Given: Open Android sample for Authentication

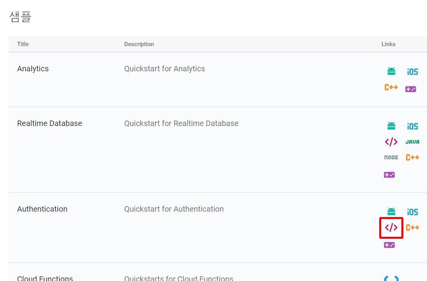Looking at the screenshot, I should coord(391,212).
